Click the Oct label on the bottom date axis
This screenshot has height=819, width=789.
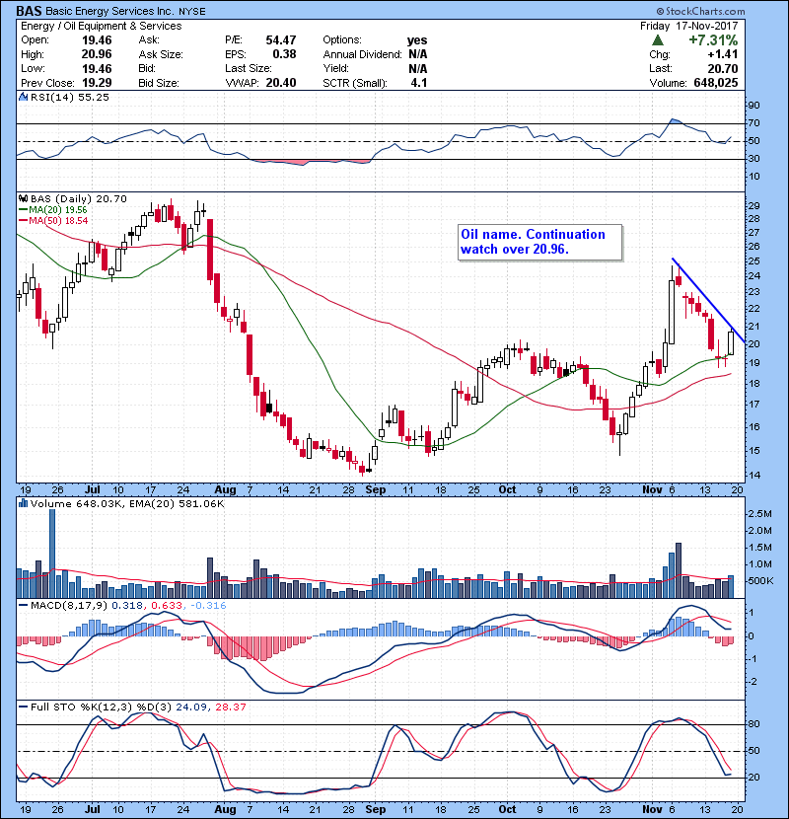(507, 809)
